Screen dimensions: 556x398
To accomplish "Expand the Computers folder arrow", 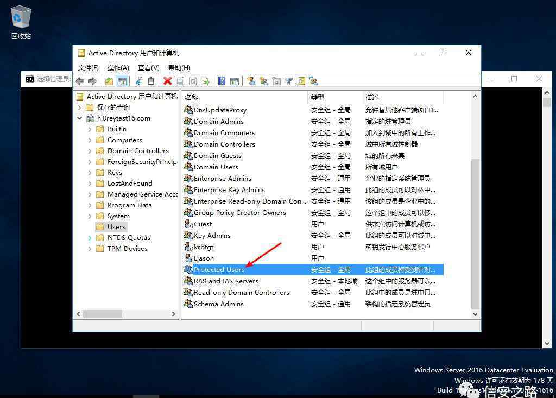I will (90, 140).
